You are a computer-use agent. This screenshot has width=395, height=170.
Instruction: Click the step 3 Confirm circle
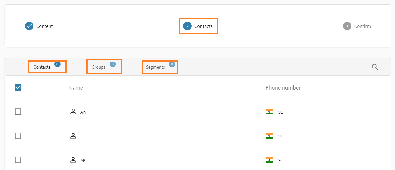(x=347, y=26)
